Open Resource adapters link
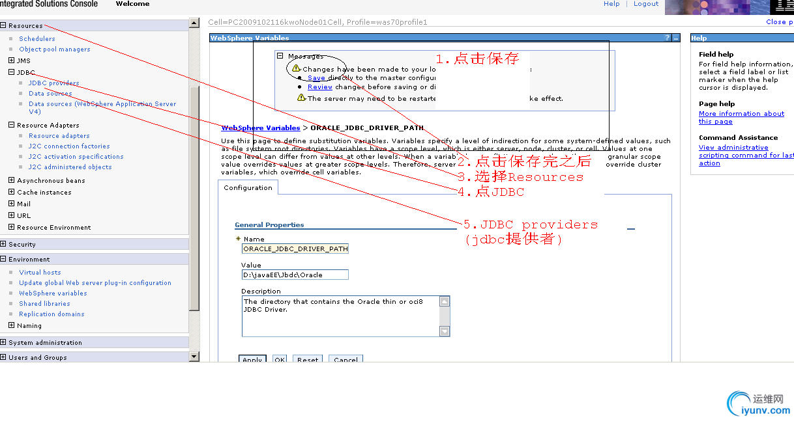794x421 pixels. pyautogui.click(x=59, y=136)
